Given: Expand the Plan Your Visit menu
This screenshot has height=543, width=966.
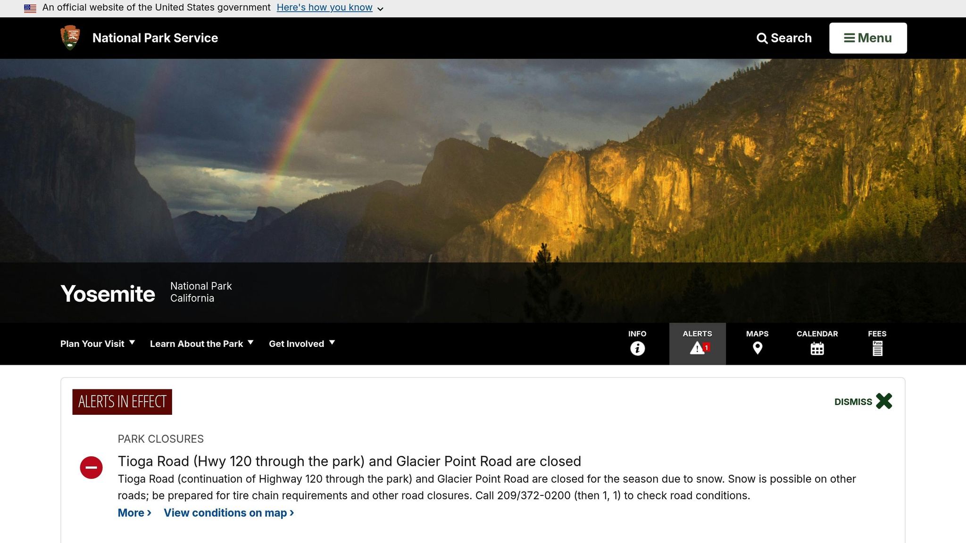Looking at the screenshot, I should tap(98, 344).
